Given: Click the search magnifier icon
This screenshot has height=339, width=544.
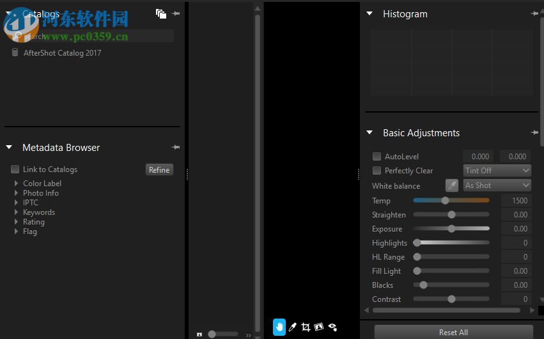Looking at the screenshot, I should (x=17, y=35).
